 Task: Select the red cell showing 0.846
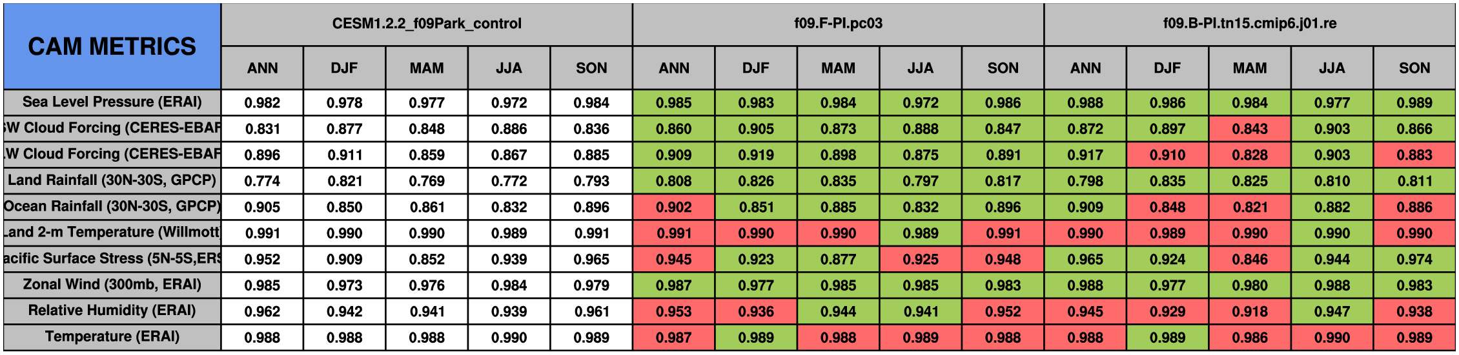pyautogui.click(x=1249, y=260)
